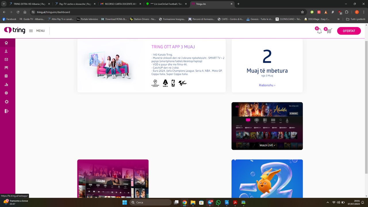Open the Guida TV - Albania bookmark
The width and height of the screenshot is (368, 207).
(x=32, y=19)
